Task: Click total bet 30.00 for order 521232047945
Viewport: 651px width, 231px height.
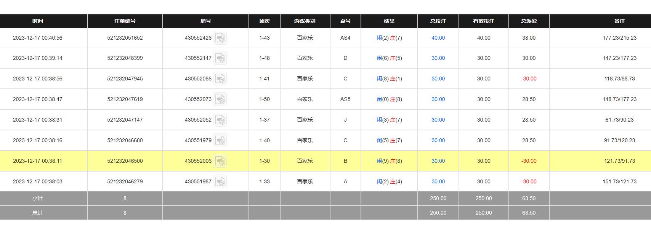Action: click(x=438, y=79)
